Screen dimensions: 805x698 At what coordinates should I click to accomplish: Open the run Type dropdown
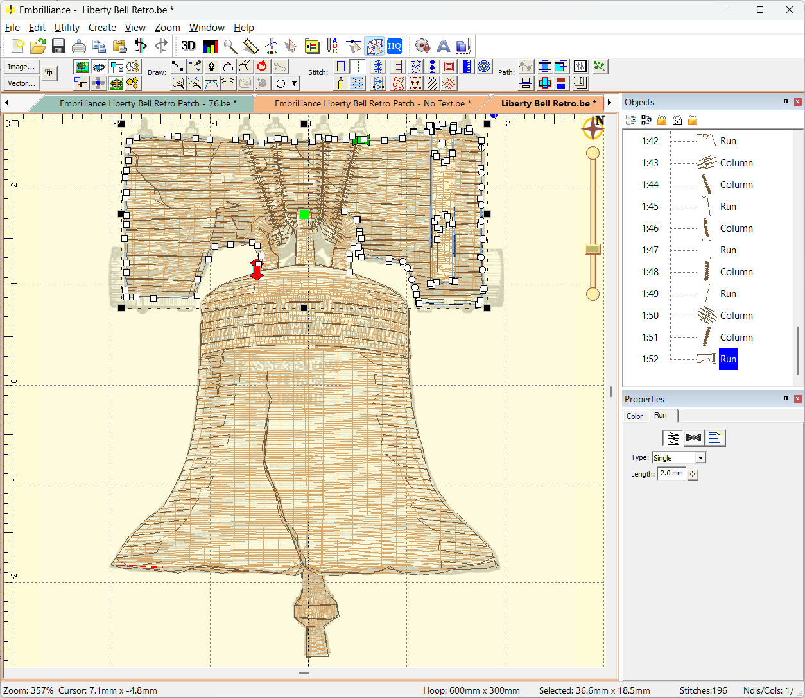pos(700,457)
